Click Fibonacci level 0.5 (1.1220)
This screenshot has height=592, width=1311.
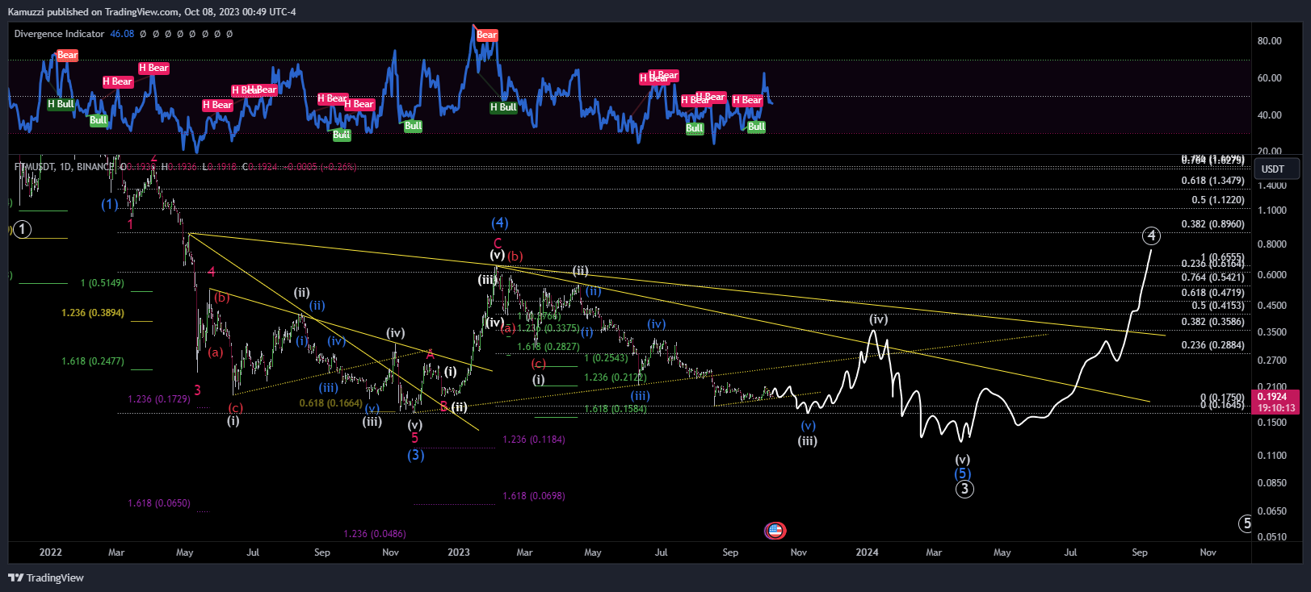point(1218,200)
